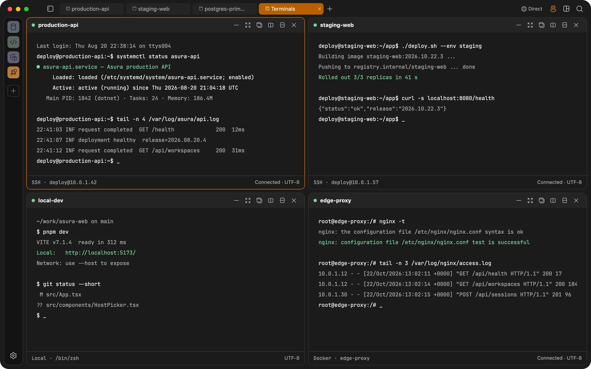Open the package box workspace in sidebar

pyautogui.click(x=13, y=57)
